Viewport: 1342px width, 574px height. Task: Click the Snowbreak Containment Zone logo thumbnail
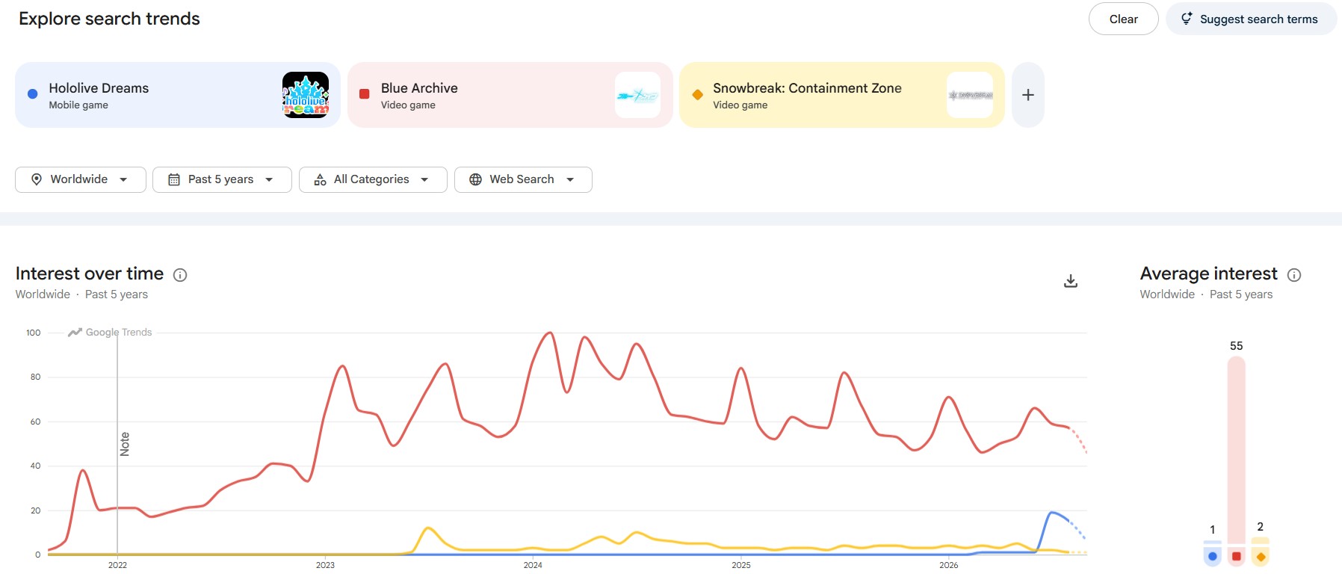click(x=970, y=95)
